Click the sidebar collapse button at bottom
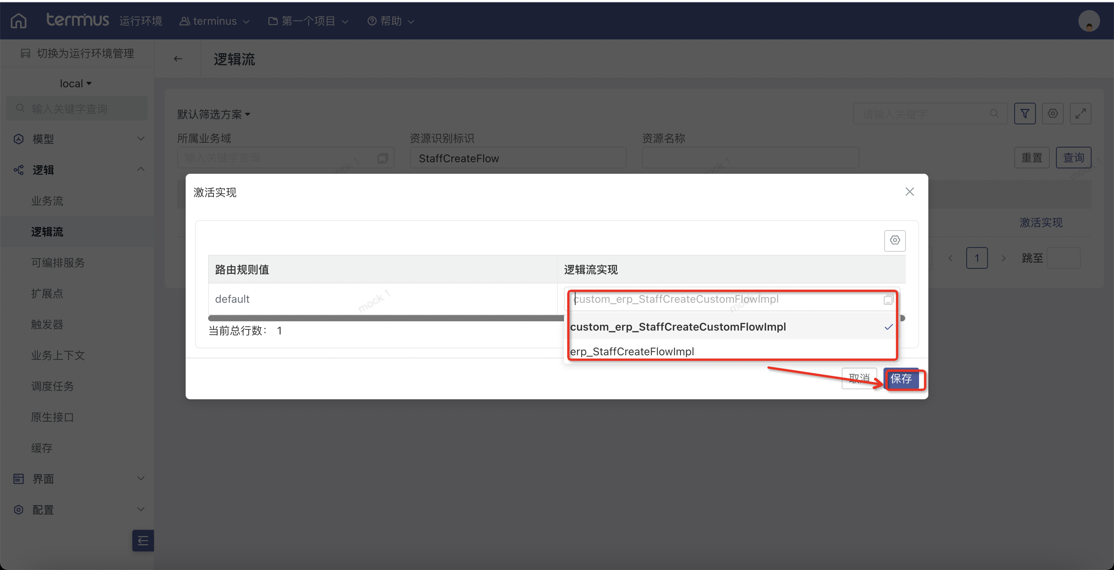Image resolution: width=1114 pixels, height=570 pixels. 143,540
